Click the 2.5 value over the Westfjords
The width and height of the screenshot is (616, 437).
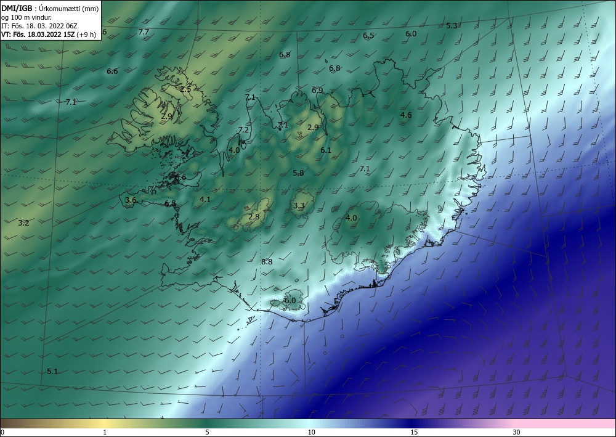pyautogui.click(x=186, y=89)
